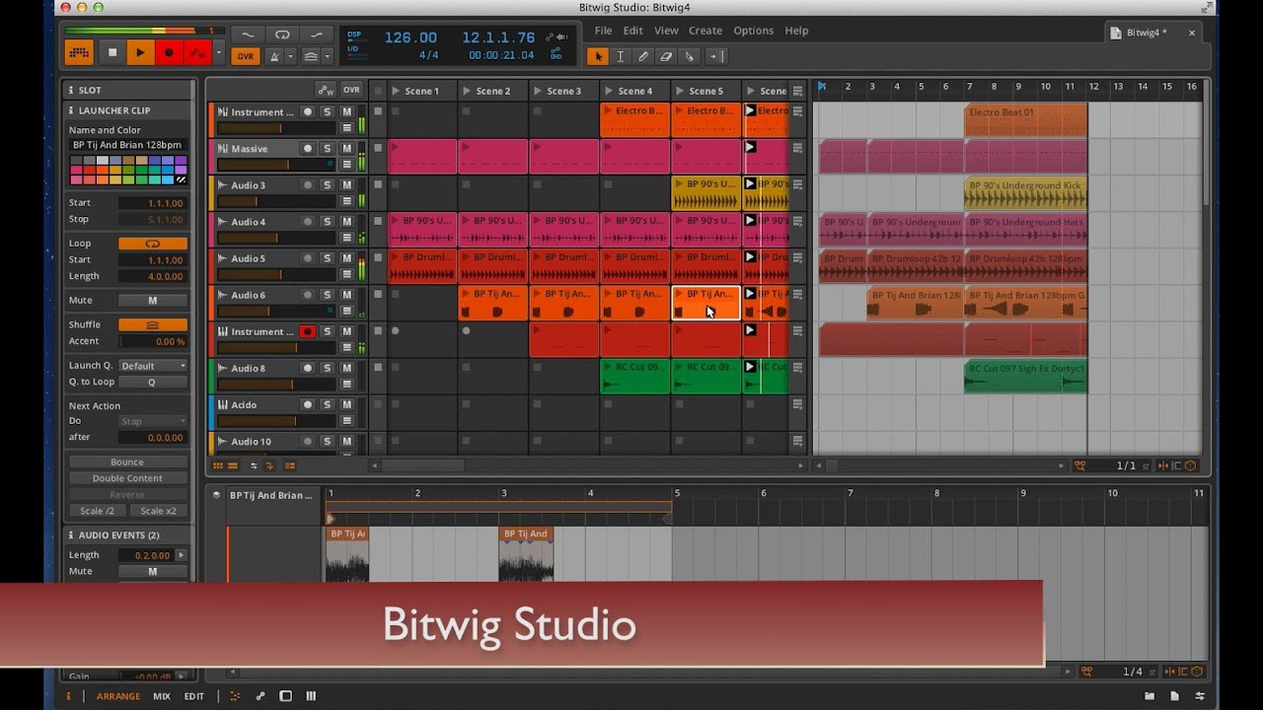Open the Create menu
Image resolution: width=1263 pixels, height=710 pixels.
[x=705, y=31]
